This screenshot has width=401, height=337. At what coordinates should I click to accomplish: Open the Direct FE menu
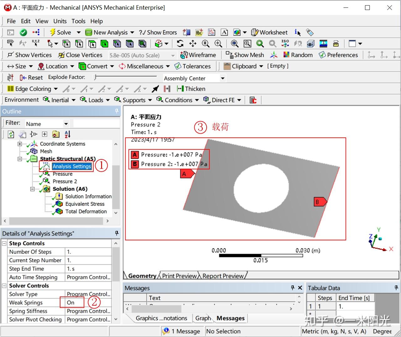click(x=222, y=100)
